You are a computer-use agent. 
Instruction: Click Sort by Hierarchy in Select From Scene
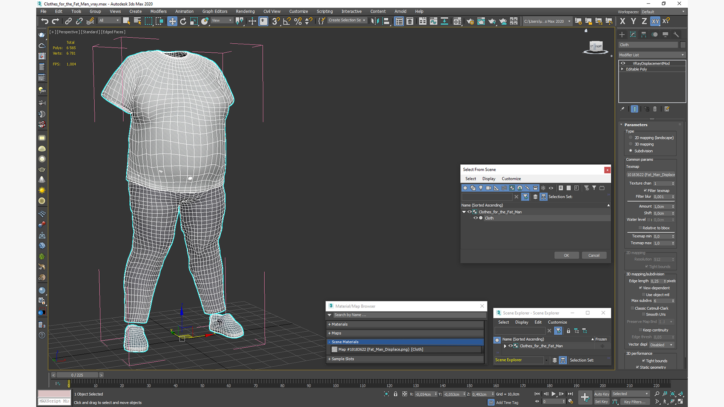543,197
